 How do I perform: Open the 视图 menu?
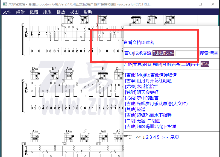[x=74, y=12]
